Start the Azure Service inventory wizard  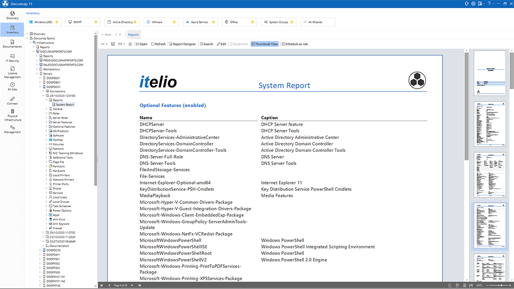coord(199,22)
